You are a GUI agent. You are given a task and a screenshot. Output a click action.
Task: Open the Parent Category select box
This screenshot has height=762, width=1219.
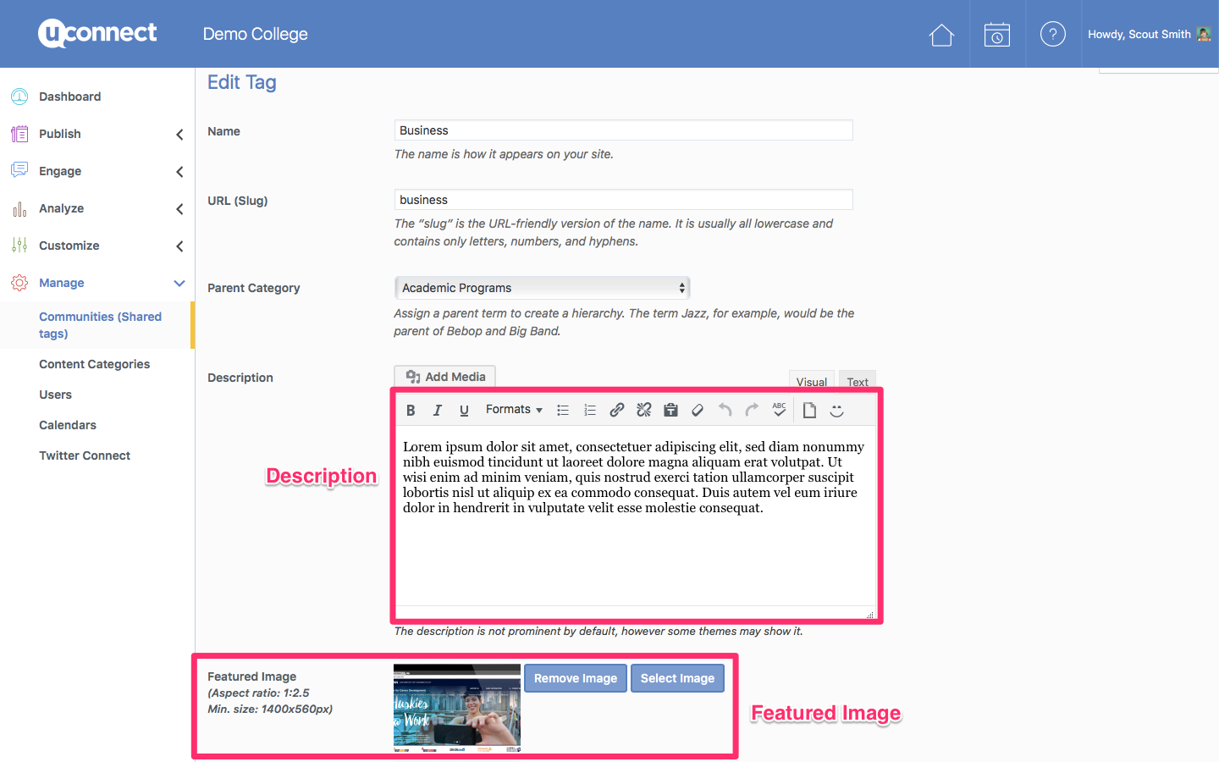[542, 288]
